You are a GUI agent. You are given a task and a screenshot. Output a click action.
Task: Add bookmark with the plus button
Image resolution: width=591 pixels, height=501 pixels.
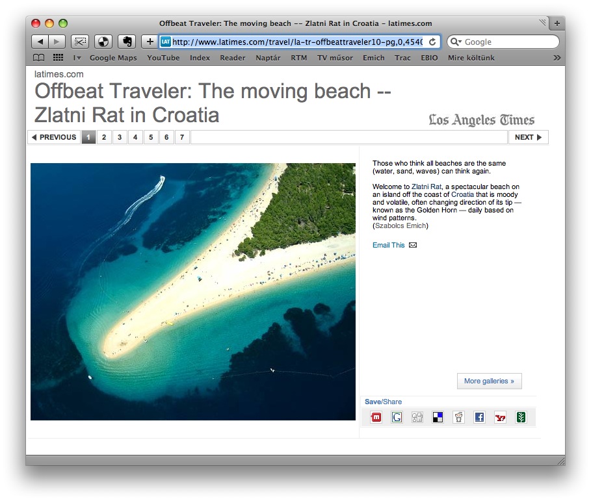point(150,42)
